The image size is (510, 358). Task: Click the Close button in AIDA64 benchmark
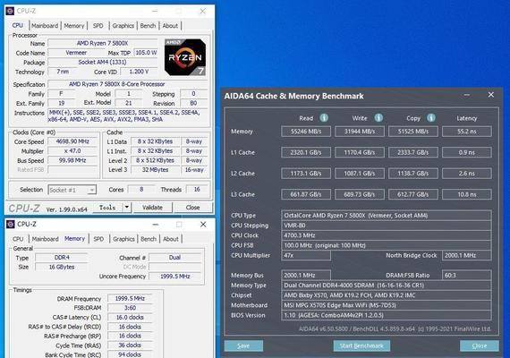pyautogui.click(x=480, y=345)
